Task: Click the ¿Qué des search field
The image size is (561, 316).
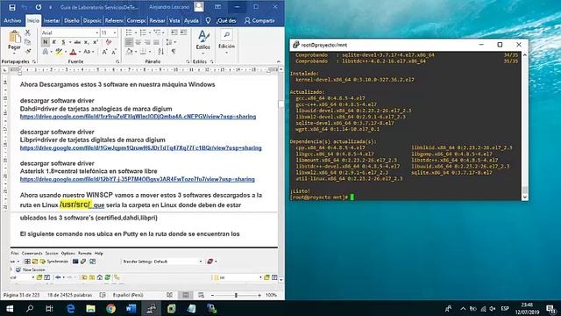Action: [x=226, y=21]
